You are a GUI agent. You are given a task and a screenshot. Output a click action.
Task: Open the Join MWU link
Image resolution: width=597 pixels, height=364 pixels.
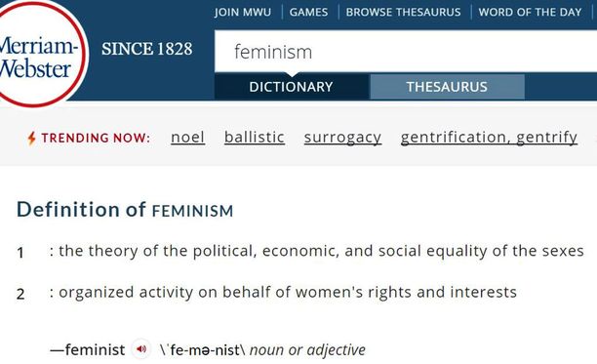(x=243, y=12)
